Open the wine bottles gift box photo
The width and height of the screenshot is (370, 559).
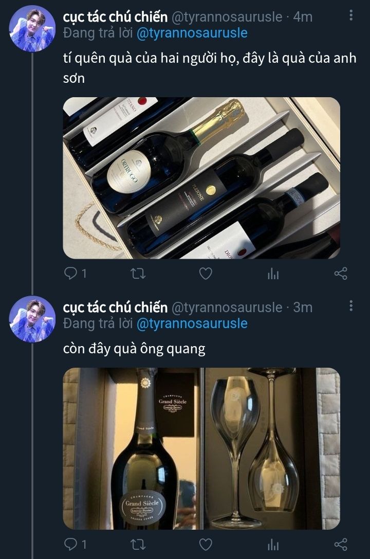click(x=201, y=178)
